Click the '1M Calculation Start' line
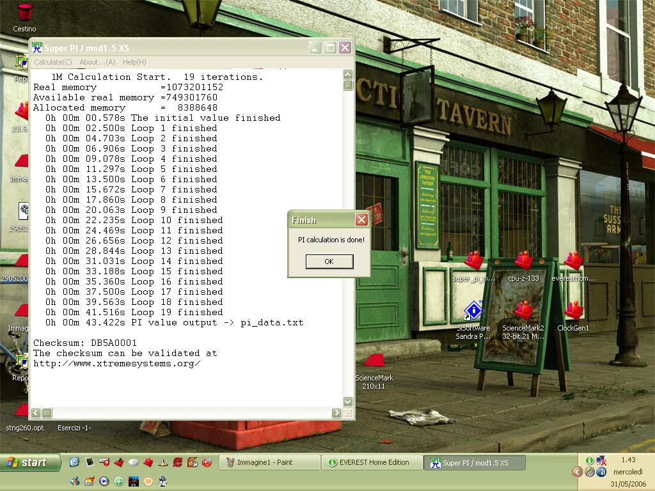 [157, 77]
